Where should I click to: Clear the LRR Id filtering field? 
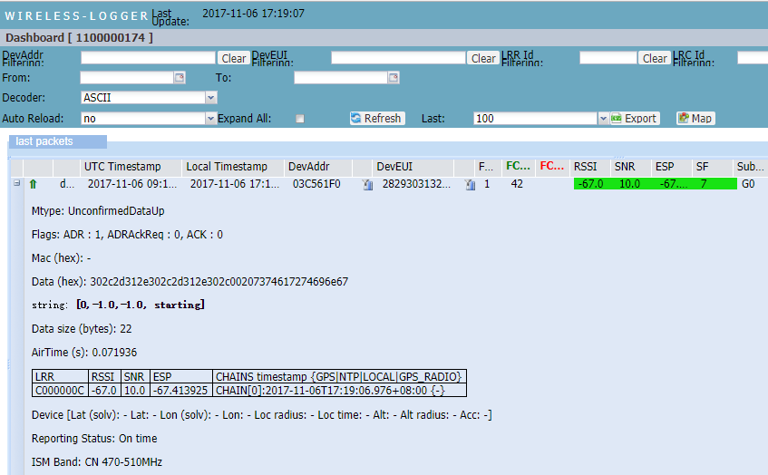click(x=654, y=58)
